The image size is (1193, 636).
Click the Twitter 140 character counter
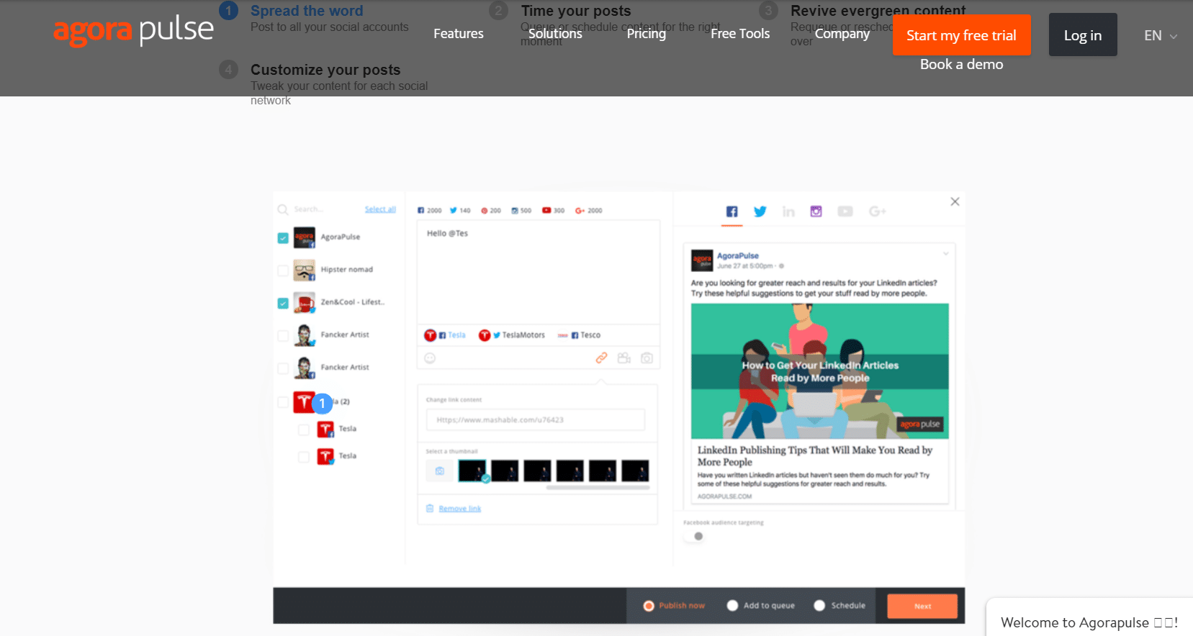tap(460, 211)
